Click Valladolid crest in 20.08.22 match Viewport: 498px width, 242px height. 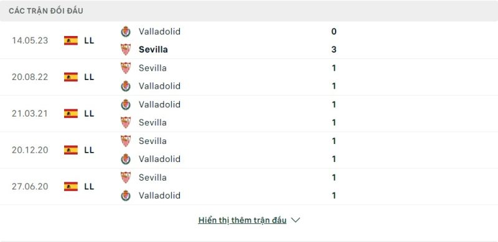point(126,86)
